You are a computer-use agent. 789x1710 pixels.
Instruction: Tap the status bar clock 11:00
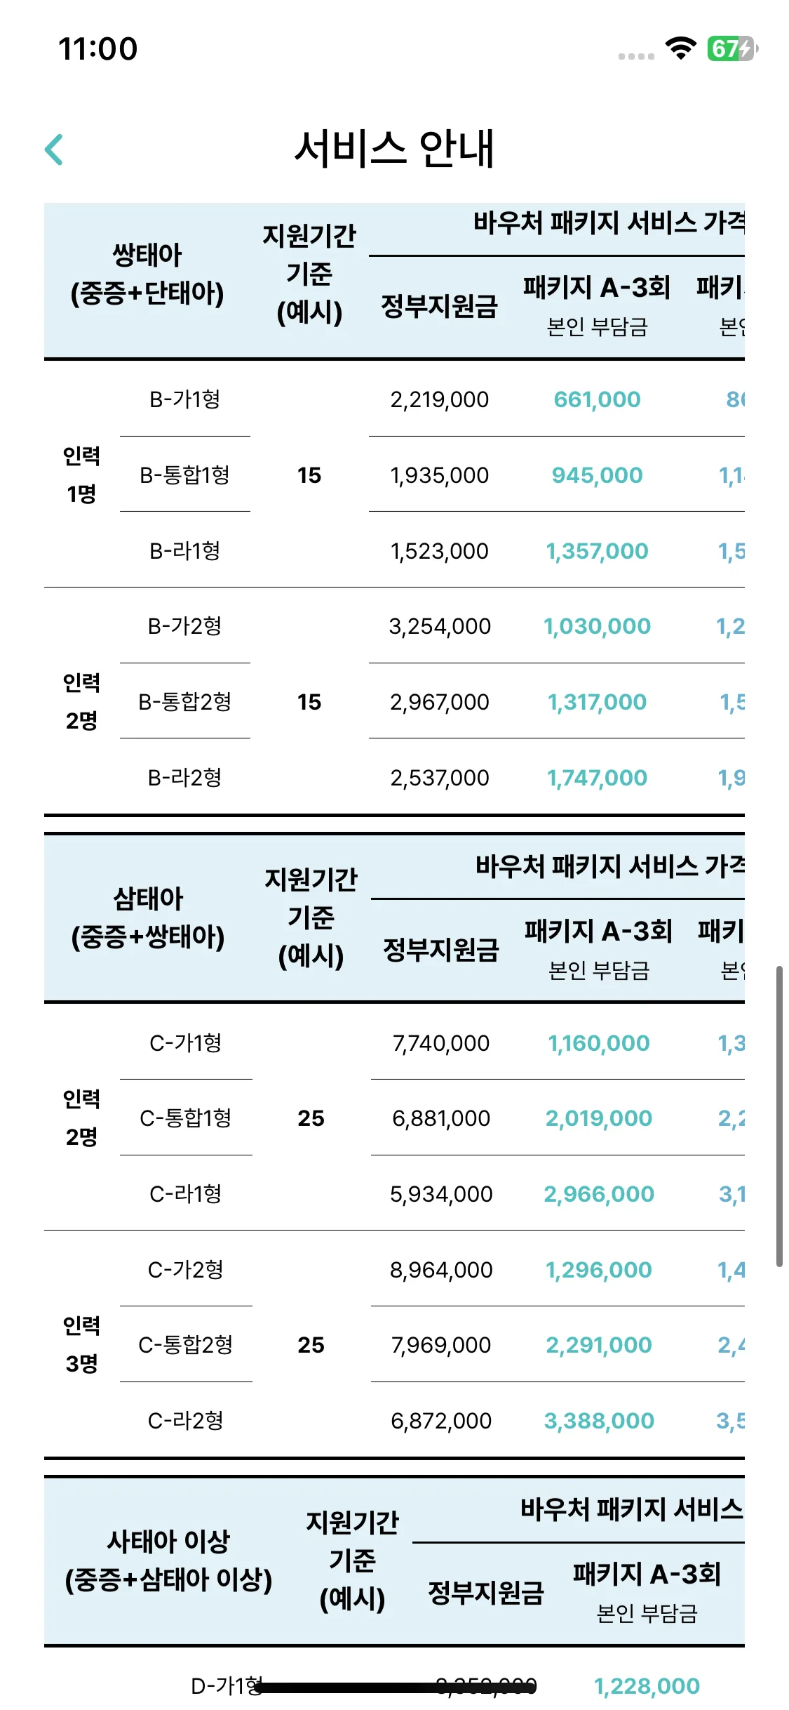(x=98, y=49)
